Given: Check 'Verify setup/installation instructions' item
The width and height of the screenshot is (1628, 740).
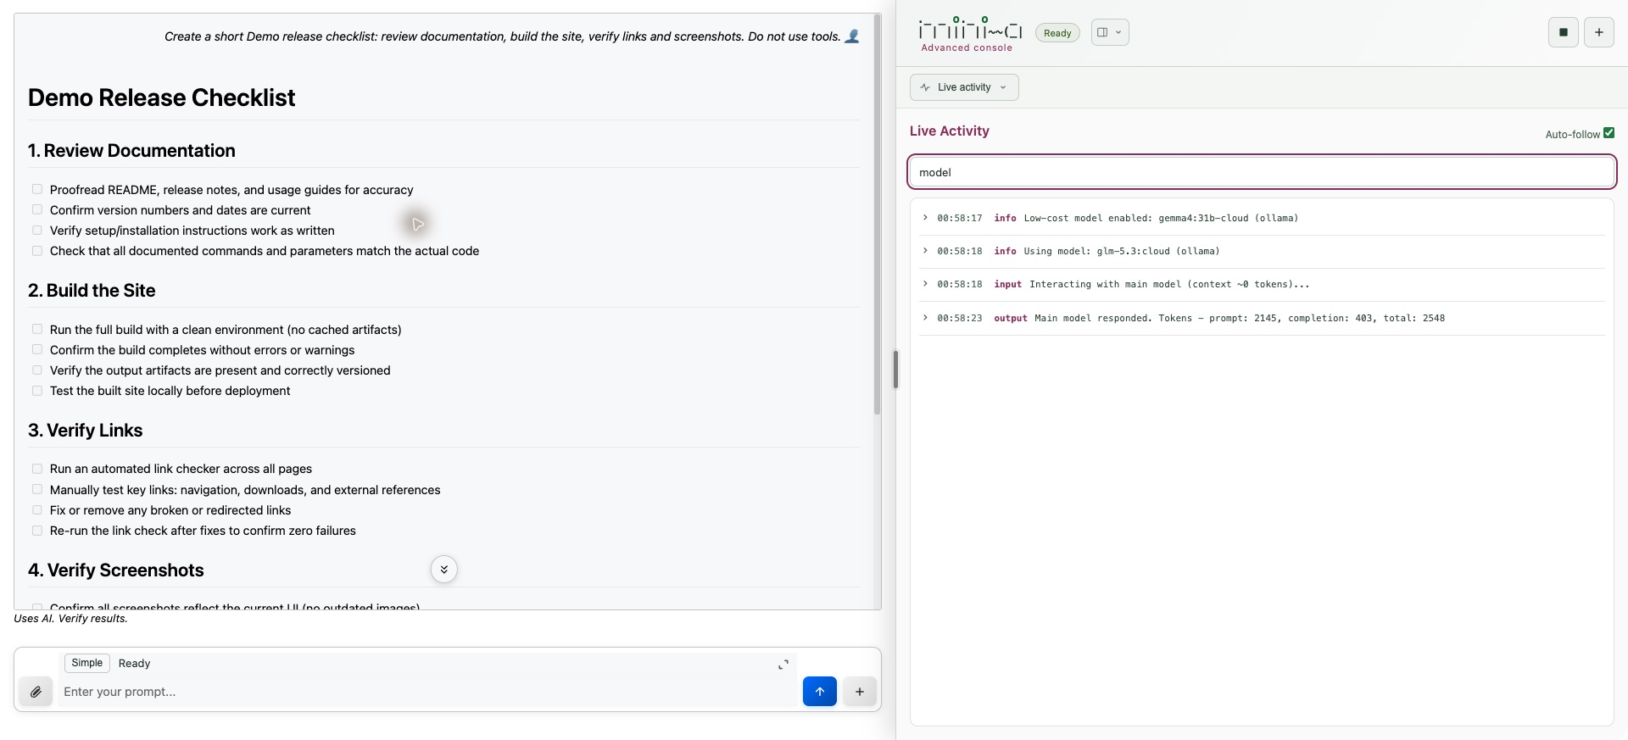Looking at the screenshot, I should 37,230.
